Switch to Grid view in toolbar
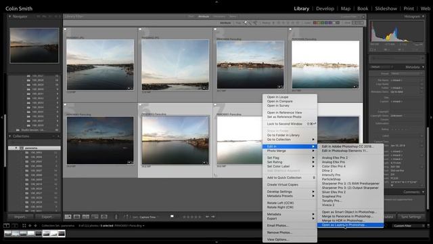This screenshot has width=433, height=244. (x=68, y=217)
